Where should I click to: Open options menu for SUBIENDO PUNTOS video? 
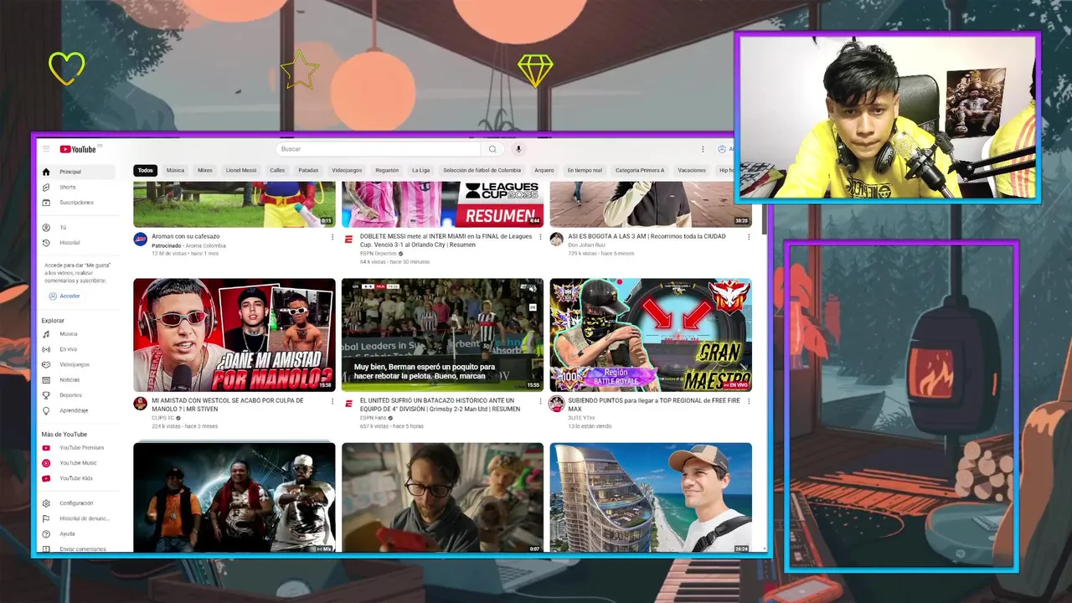[x=749, y=401]
